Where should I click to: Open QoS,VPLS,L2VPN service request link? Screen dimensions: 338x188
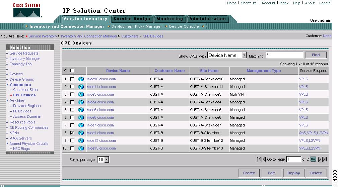[x=314, y=133]
